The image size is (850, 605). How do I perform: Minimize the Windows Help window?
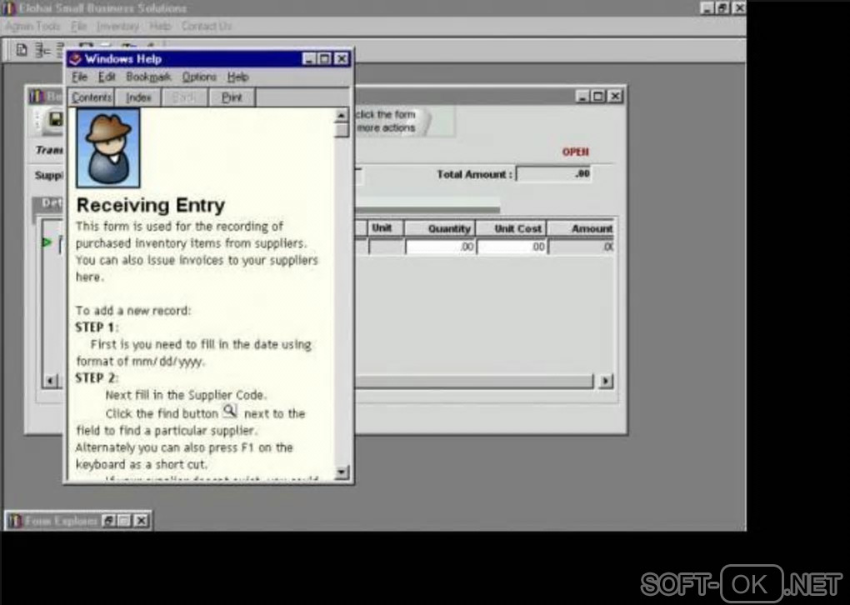click(x=309, y=59)
